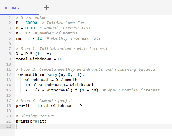Click the profit assignment on line 18
172x136 pixels.
(49, 106)
